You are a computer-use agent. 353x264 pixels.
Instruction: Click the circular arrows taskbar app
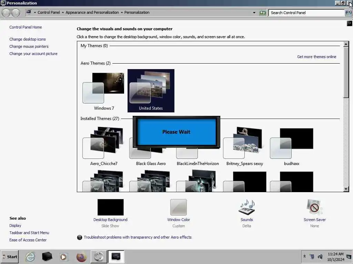tap(99, 256)
